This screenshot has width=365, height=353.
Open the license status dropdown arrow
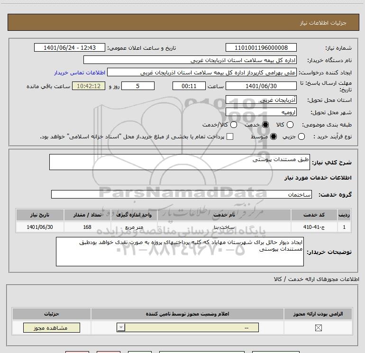coord(121,327)
